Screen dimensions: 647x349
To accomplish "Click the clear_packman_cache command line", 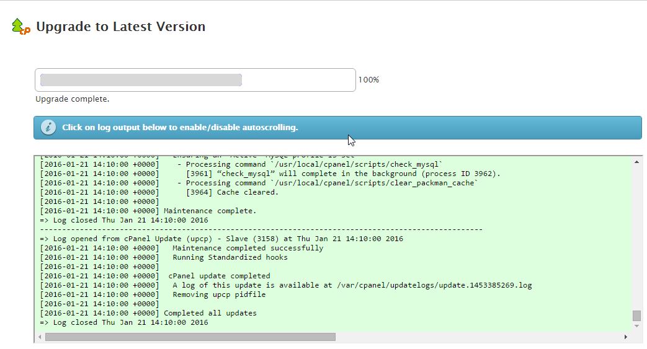I will coord(259,183).
